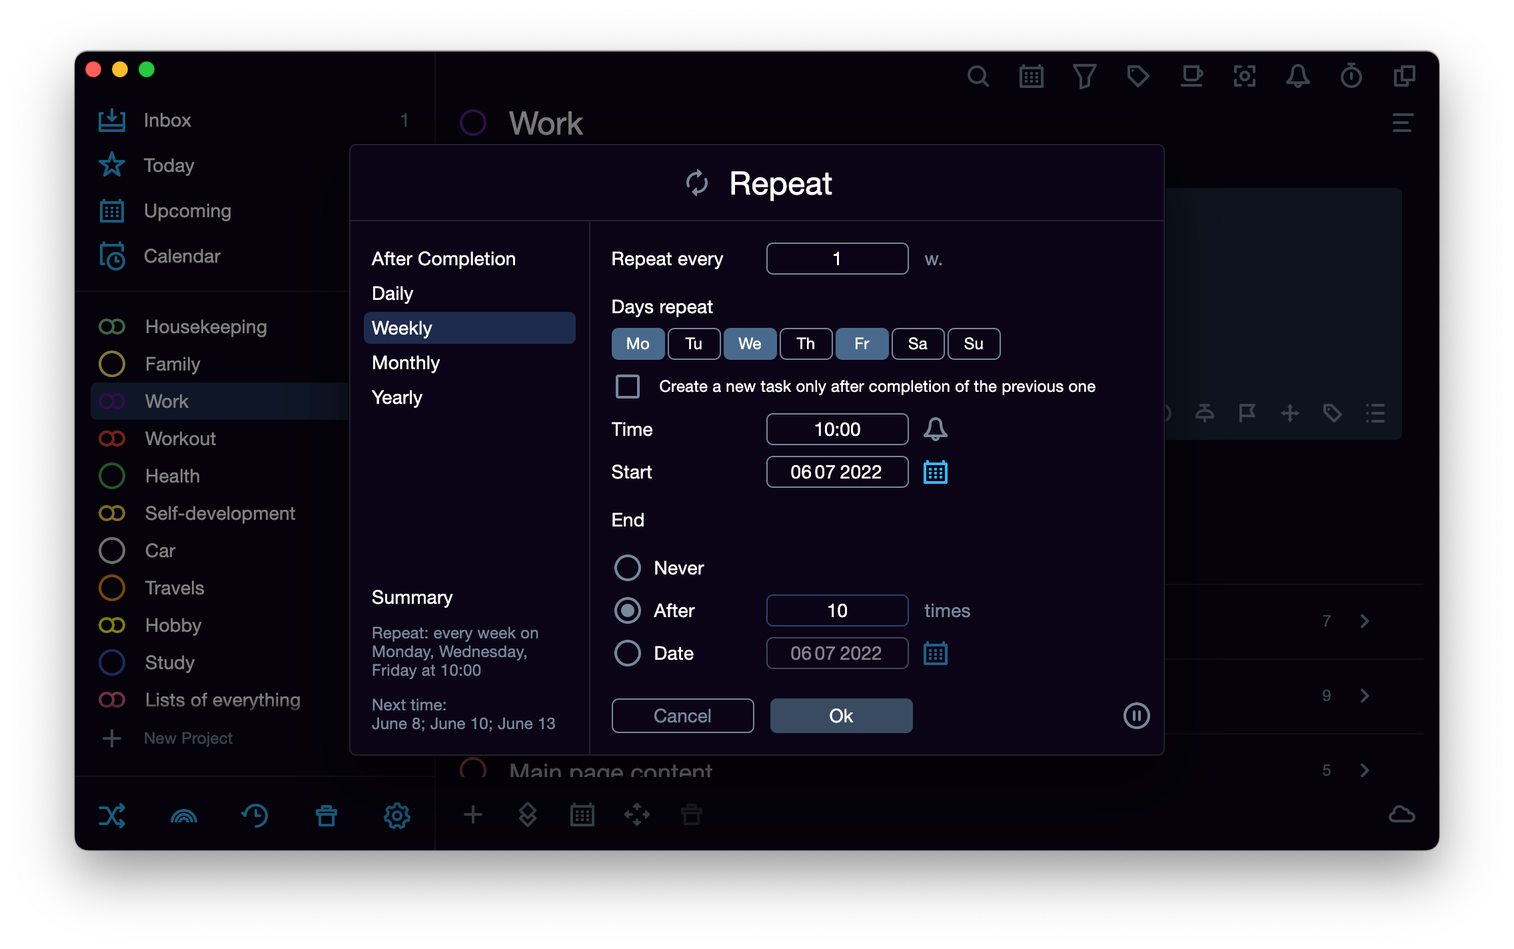Click the Start date field

coord(837,472)
